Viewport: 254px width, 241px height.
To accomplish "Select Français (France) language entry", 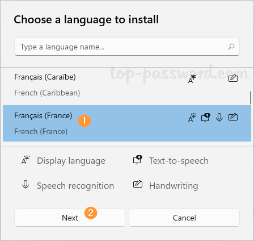I will click(x=127, y=123).
